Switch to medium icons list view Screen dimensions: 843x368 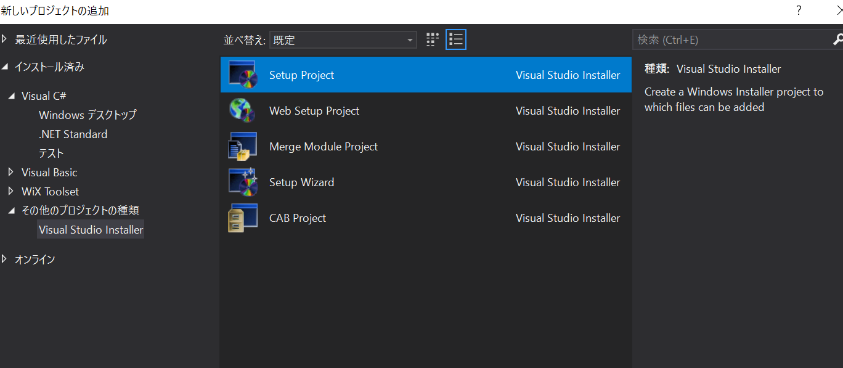point(456,40)
